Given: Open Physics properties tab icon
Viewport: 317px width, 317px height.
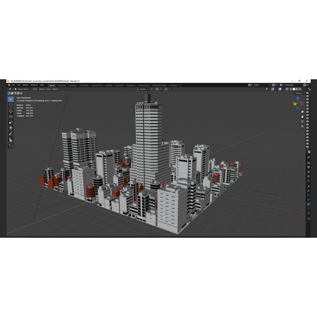Looking at the screenshot, I should [308, 200].
